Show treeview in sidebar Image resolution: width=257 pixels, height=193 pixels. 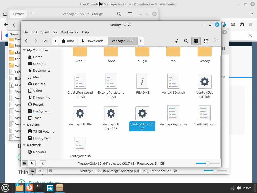click(x=32, y=163)
